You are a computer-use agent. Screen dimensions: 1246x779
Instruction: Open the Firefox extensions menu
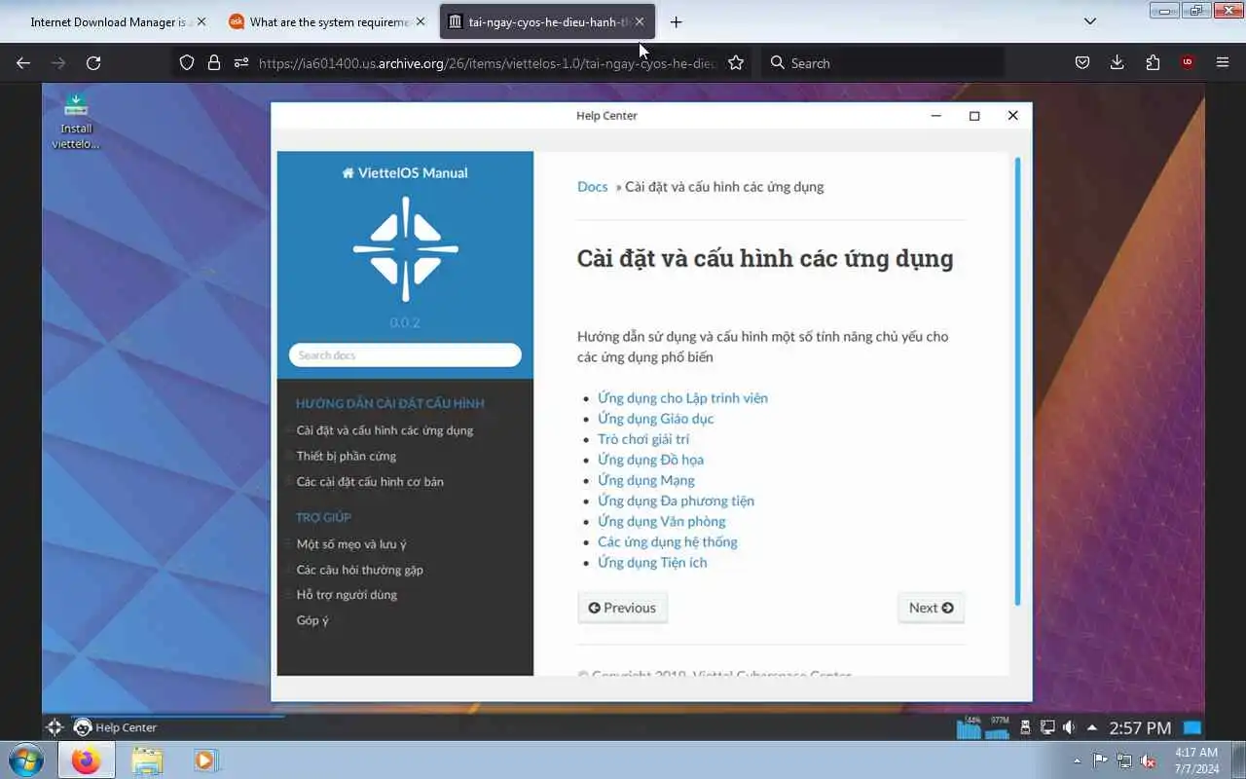[1153, 62]
